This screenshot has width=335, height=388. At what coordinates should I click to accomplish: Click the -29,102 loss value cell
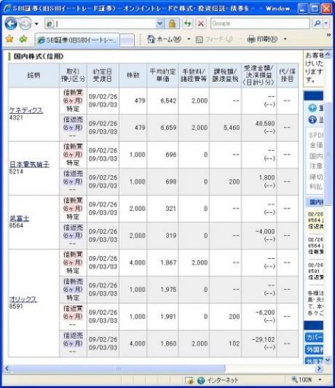(264, 339)
